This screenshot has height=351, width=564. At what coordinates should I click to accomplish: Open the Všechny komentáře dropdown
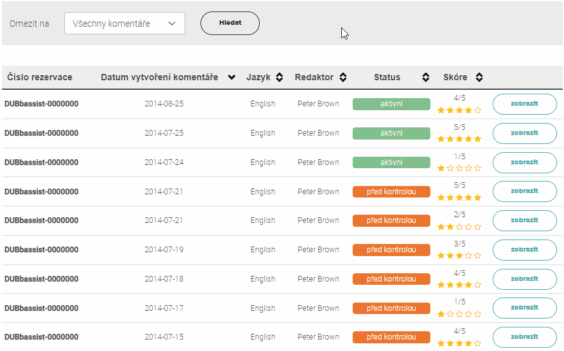(125, 24)
